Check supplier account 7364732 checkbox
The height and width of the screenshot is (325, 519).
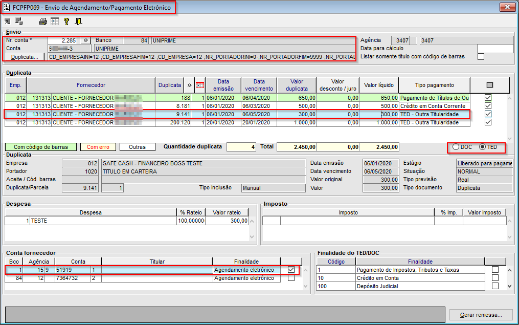pyautogui.click(x=291, y=278)
